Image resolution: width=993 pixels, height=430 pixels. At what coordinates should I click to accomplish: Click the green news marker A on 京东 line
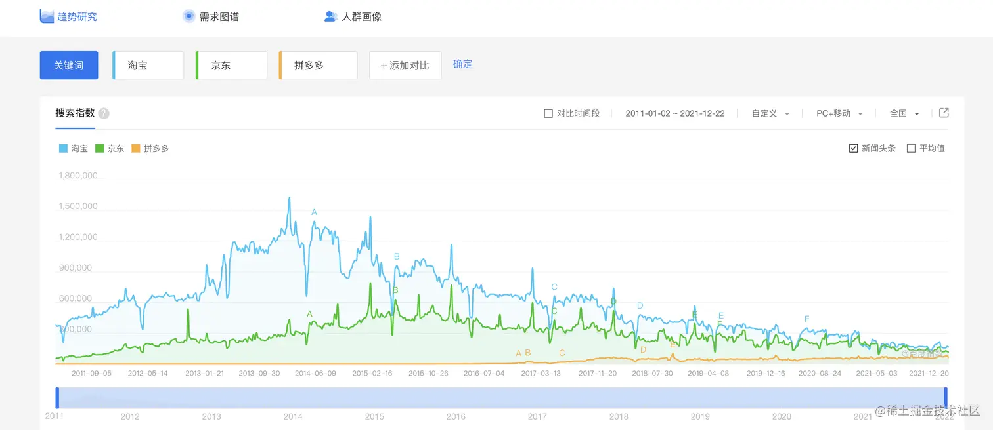click(x=310, y=315)
